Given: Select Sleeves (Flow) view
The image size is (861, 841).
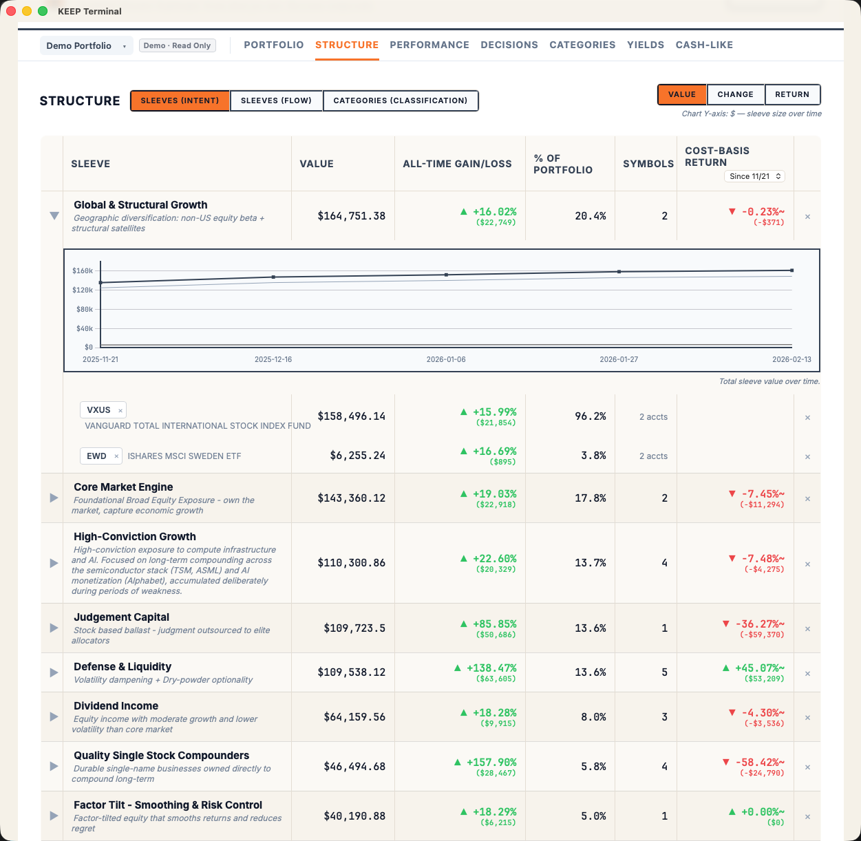Looking at the screenshot, I should [x=276, y=100].
